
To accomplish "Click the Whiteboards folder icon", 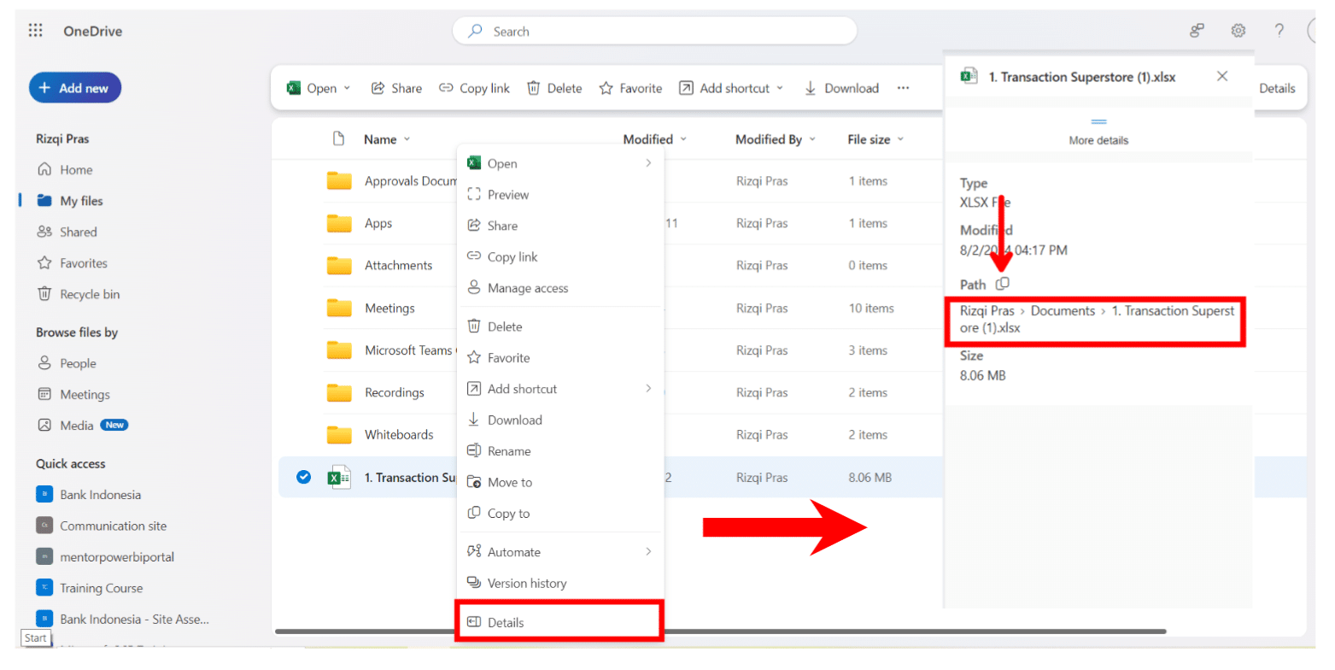I will click(339, 434).
